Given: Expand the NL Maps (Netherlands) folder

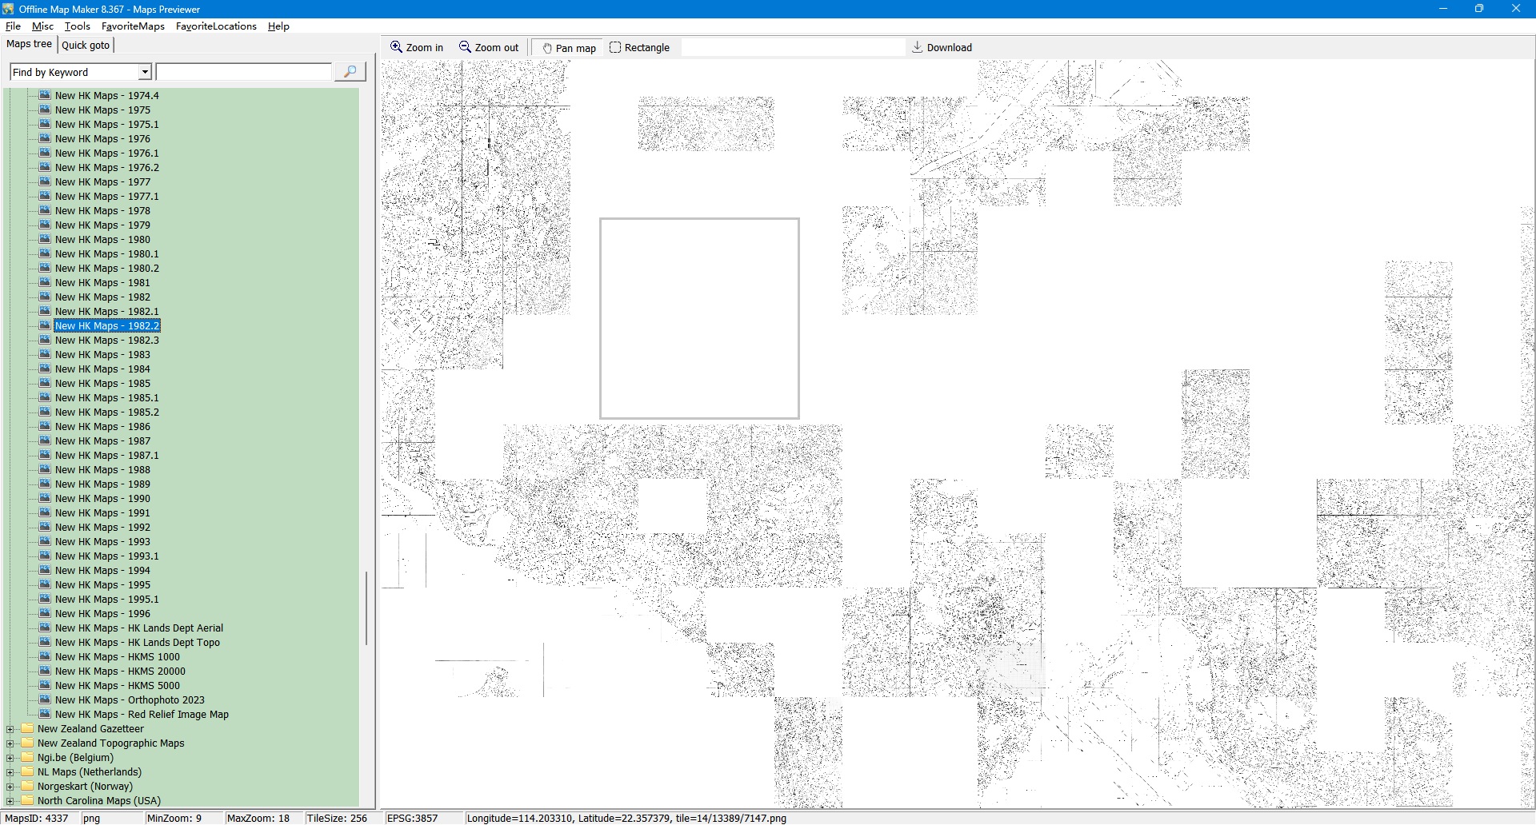Looking at the screenshot, I should click(x=10, y=772).
